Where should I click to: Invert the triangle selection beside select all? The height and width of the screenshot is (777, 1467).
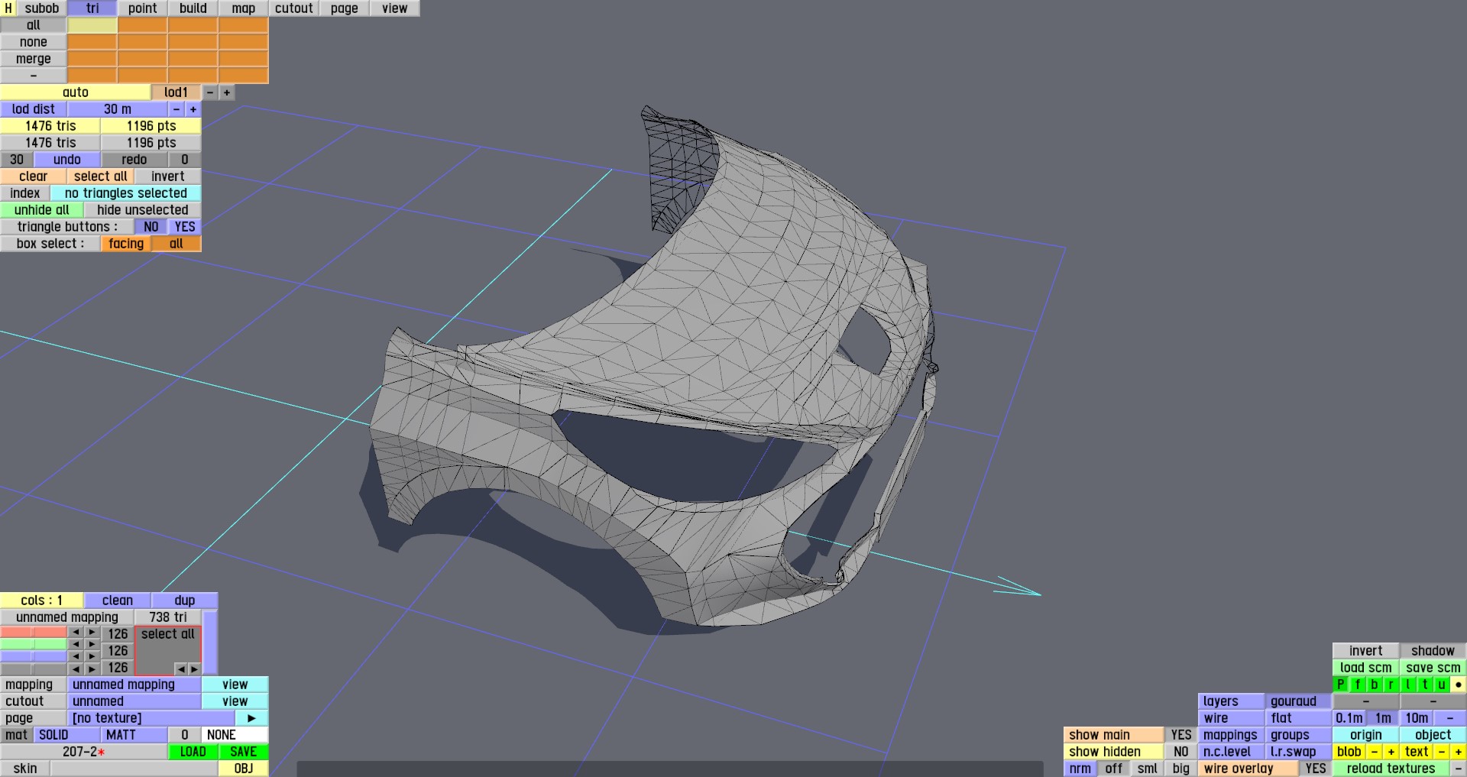pos(167,176)
